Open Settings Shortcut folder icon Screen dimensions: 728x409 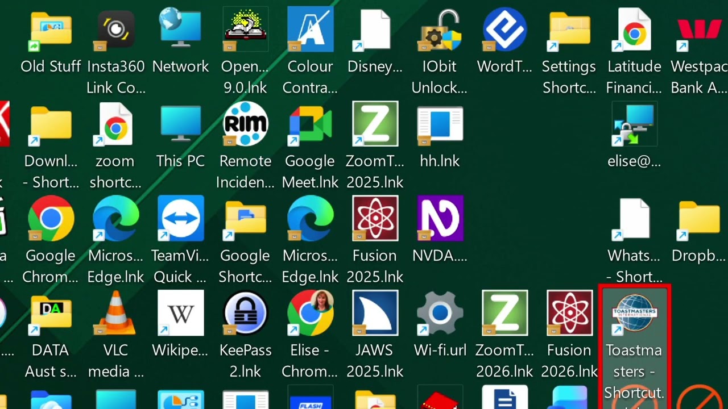click(569, 30)
